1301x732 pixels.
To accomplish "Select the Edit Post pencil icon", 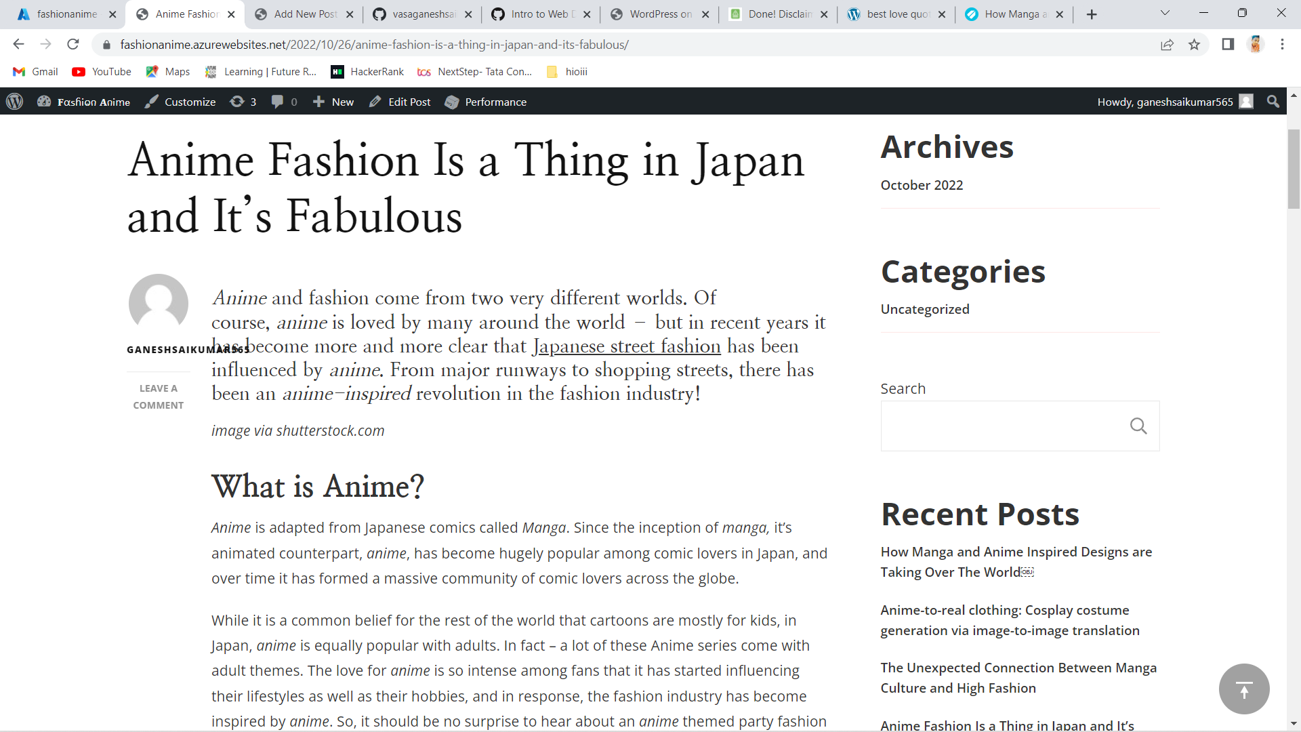I will click(x=375, y=102).
